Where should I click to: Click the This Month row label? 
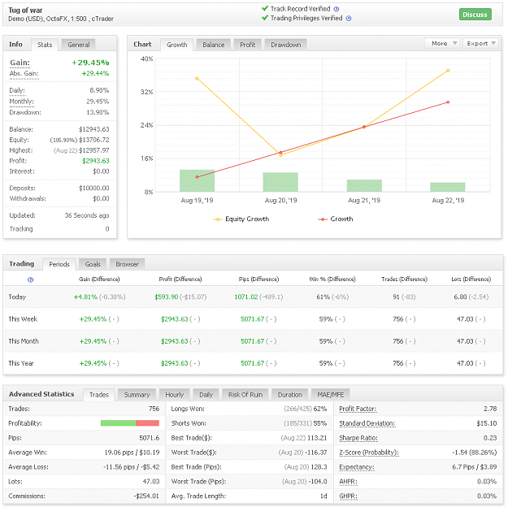click(x=24, y=341)
